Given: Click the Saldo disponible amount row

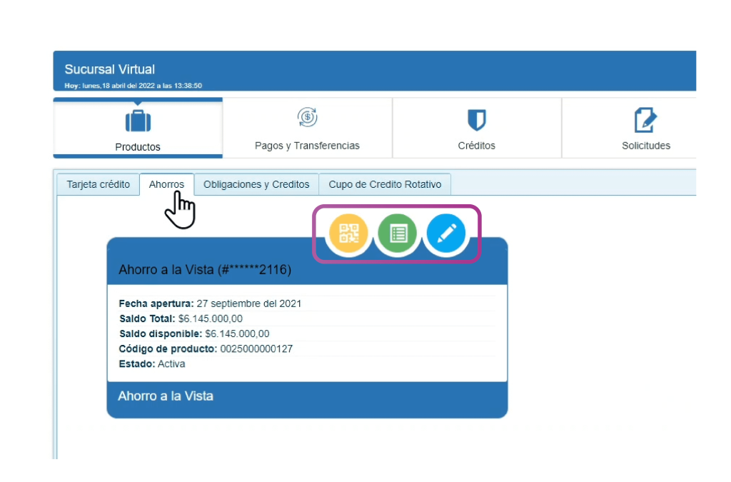Looking at the screenshot, I should tap(194, 333).
